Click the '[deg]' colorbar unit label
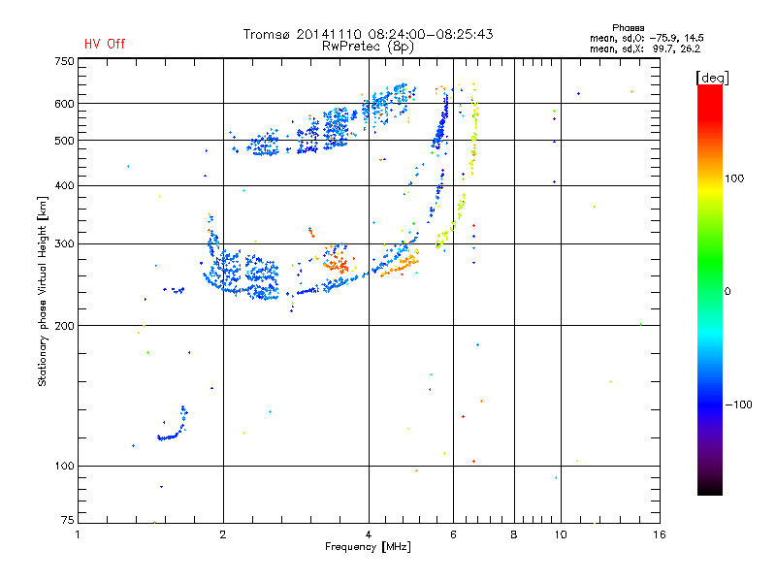This screenshot has height=582, width=776. (x=712, y=78)
